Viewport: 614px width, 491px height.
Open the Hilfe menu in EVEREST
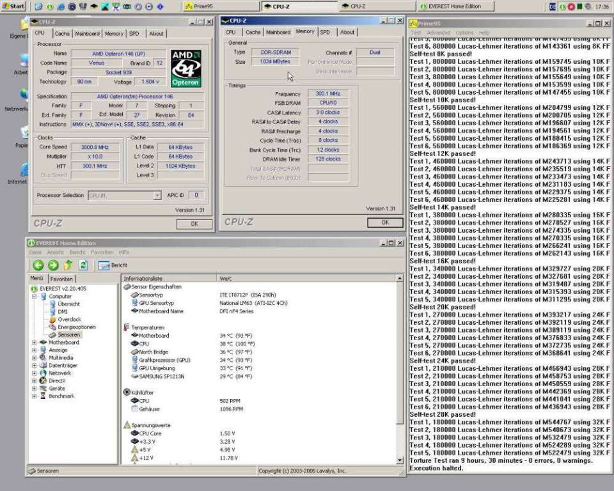click(123, 253)
